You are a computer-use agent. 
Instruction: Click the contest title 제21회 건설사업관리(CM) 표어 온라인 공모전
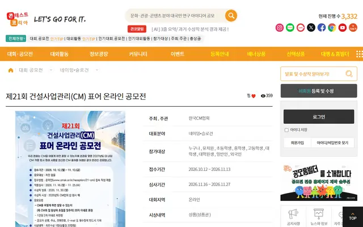click(x=75, y=96)
